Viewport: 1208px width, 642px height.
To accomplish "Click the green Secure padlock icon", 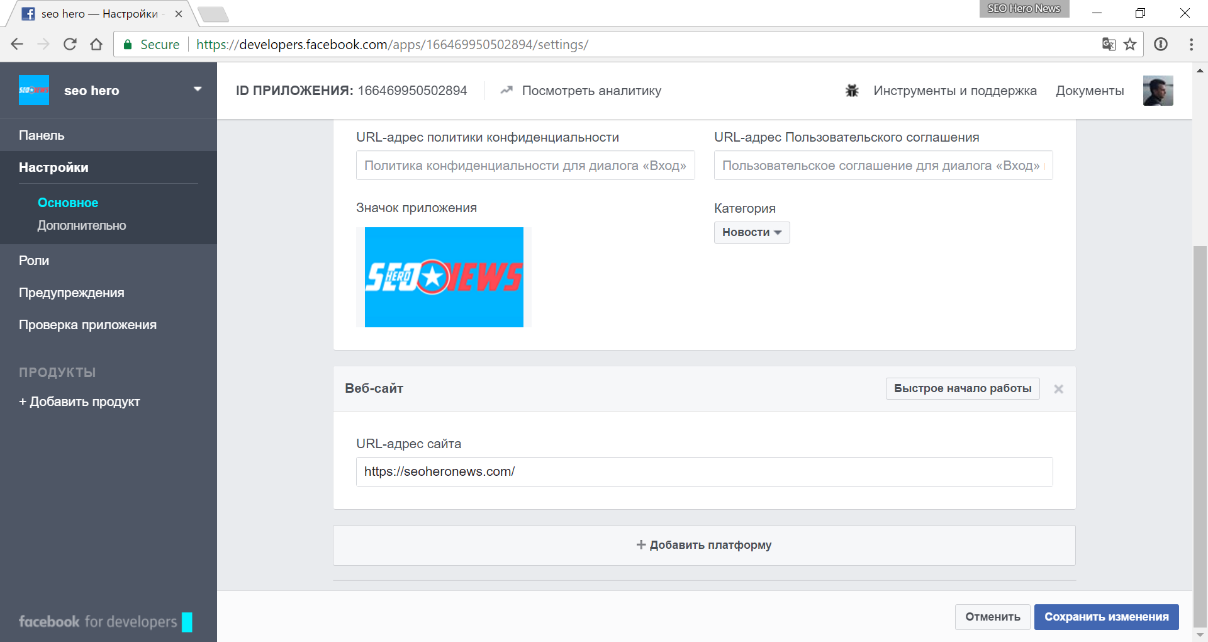I will point(128,44).
